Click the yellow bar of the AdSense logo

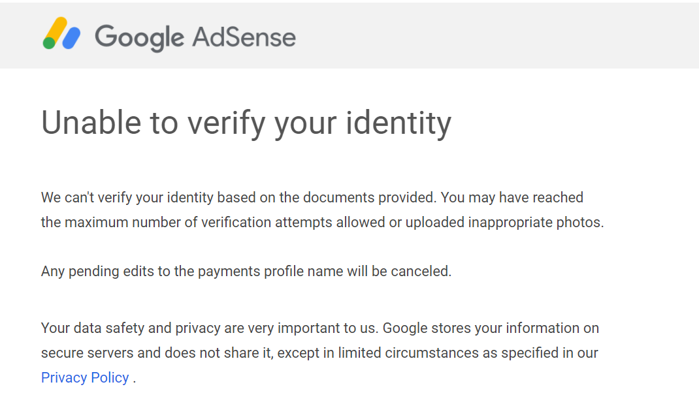pyautogui.click(x=58, y=29)
